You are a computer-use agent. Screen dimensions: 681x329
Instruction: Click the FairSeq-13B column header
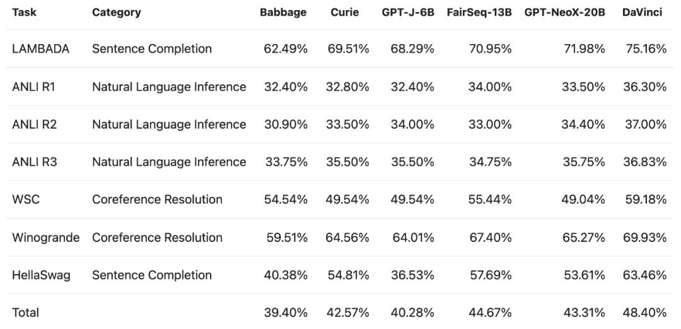coord(478,13)
